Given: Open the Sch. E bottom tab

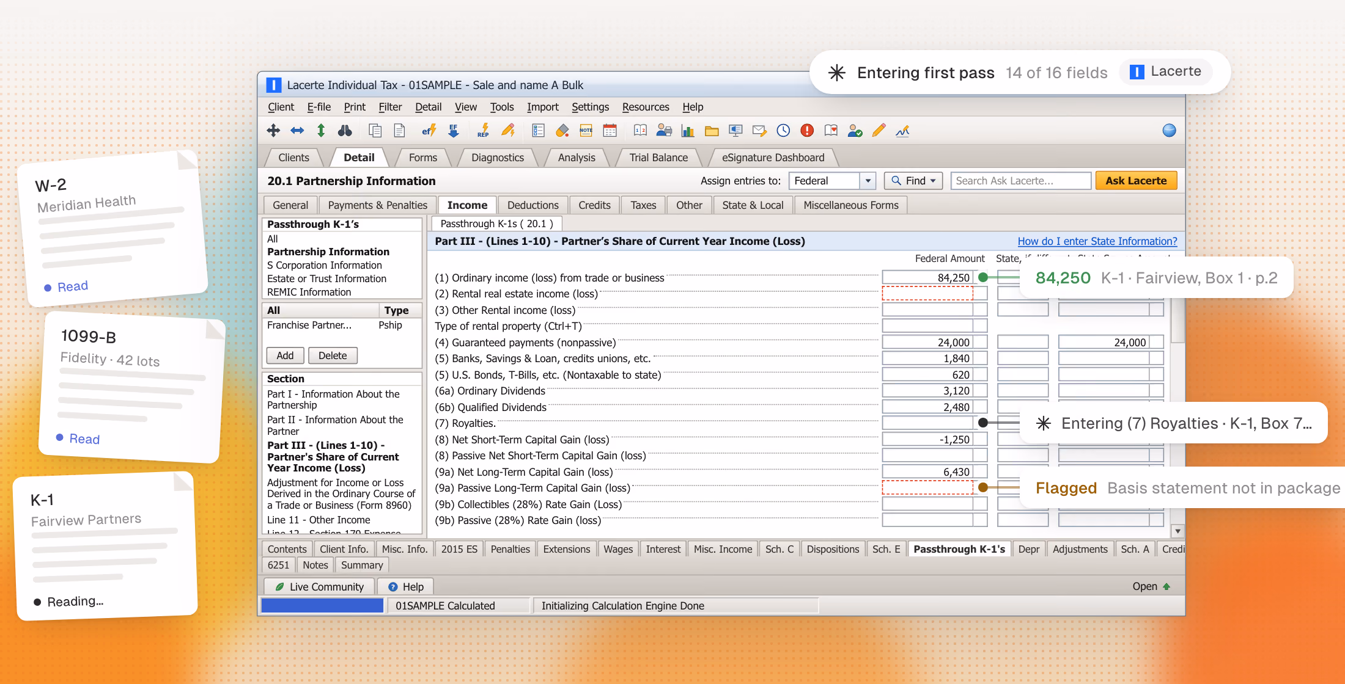Looking at the screenshot, I should [886, 549].
